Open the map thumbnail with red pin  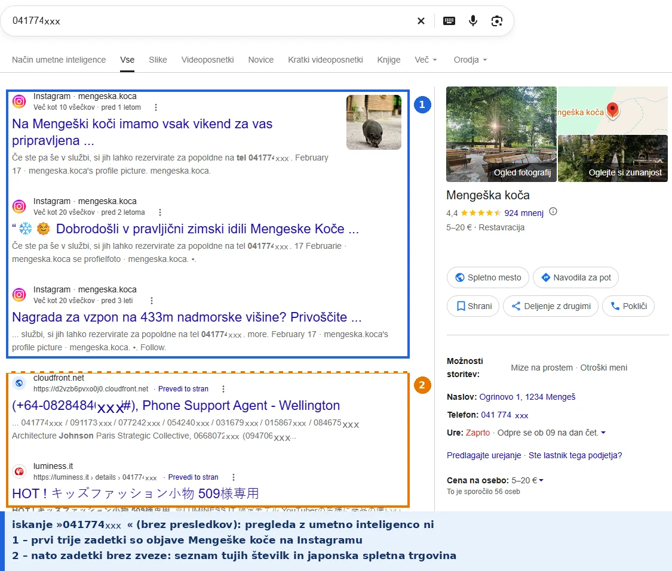coord(612,110)
